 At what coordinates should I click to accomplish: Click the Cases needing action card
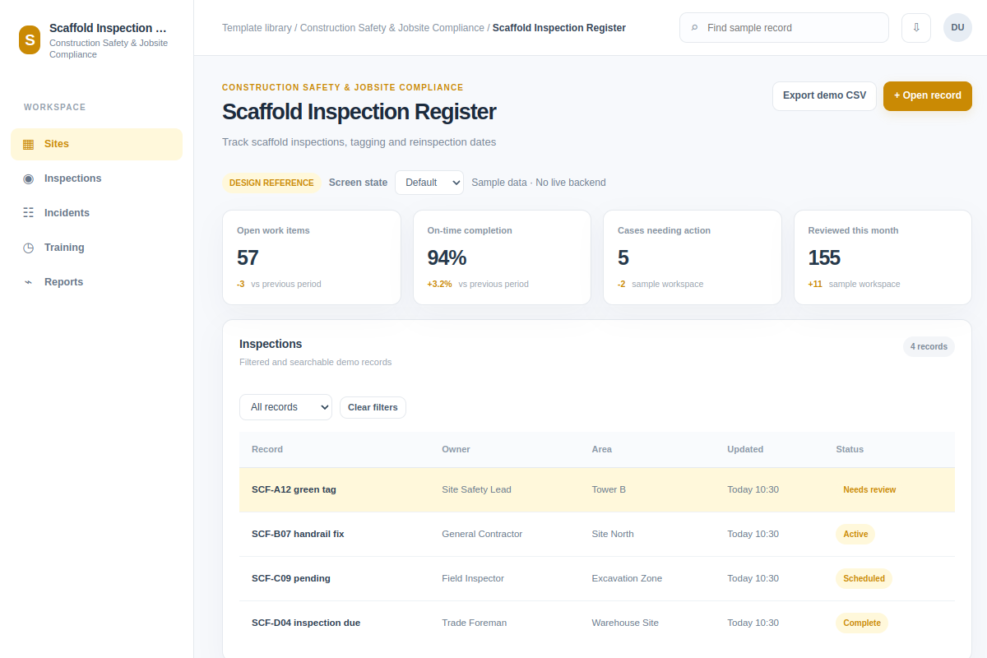tap(693, 257)
